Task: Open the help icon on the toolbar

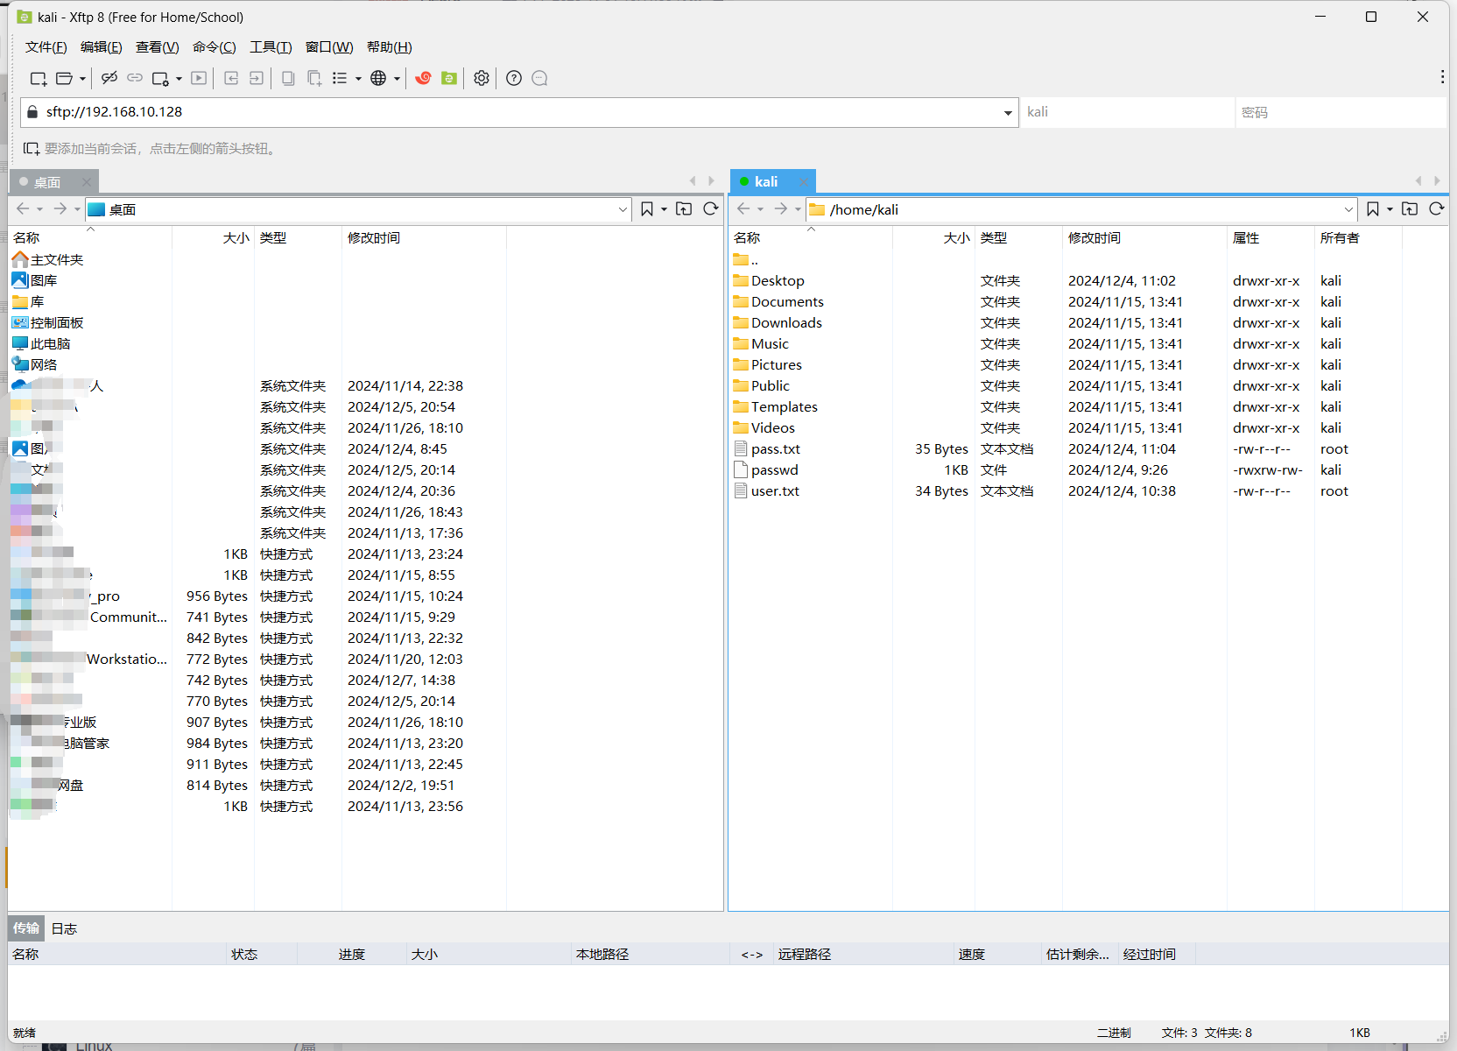Action: coord(514,78)
